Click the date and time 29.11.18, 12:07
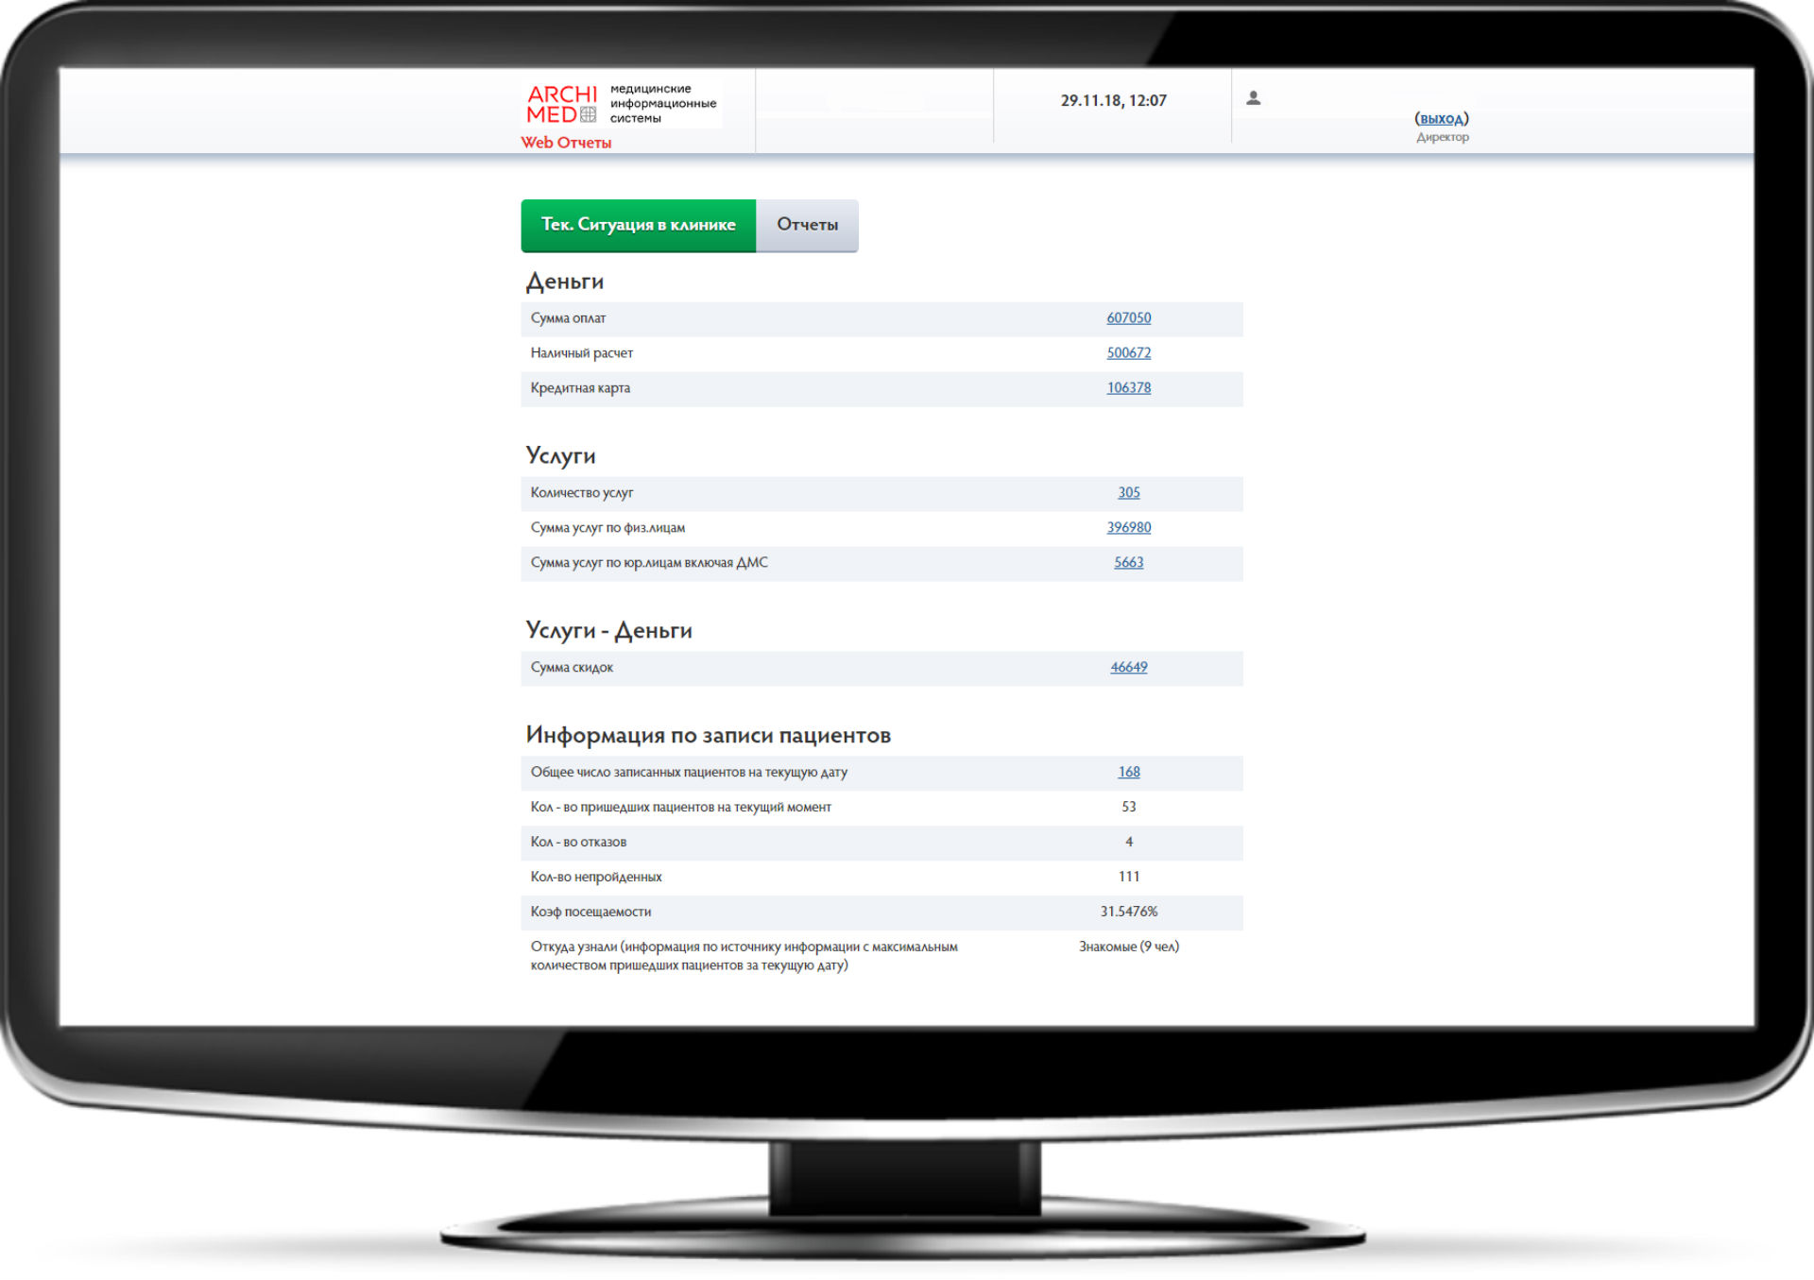Image resolution: width=1814 pixels, height=1280 pixels. click(x=1113, y=100)
